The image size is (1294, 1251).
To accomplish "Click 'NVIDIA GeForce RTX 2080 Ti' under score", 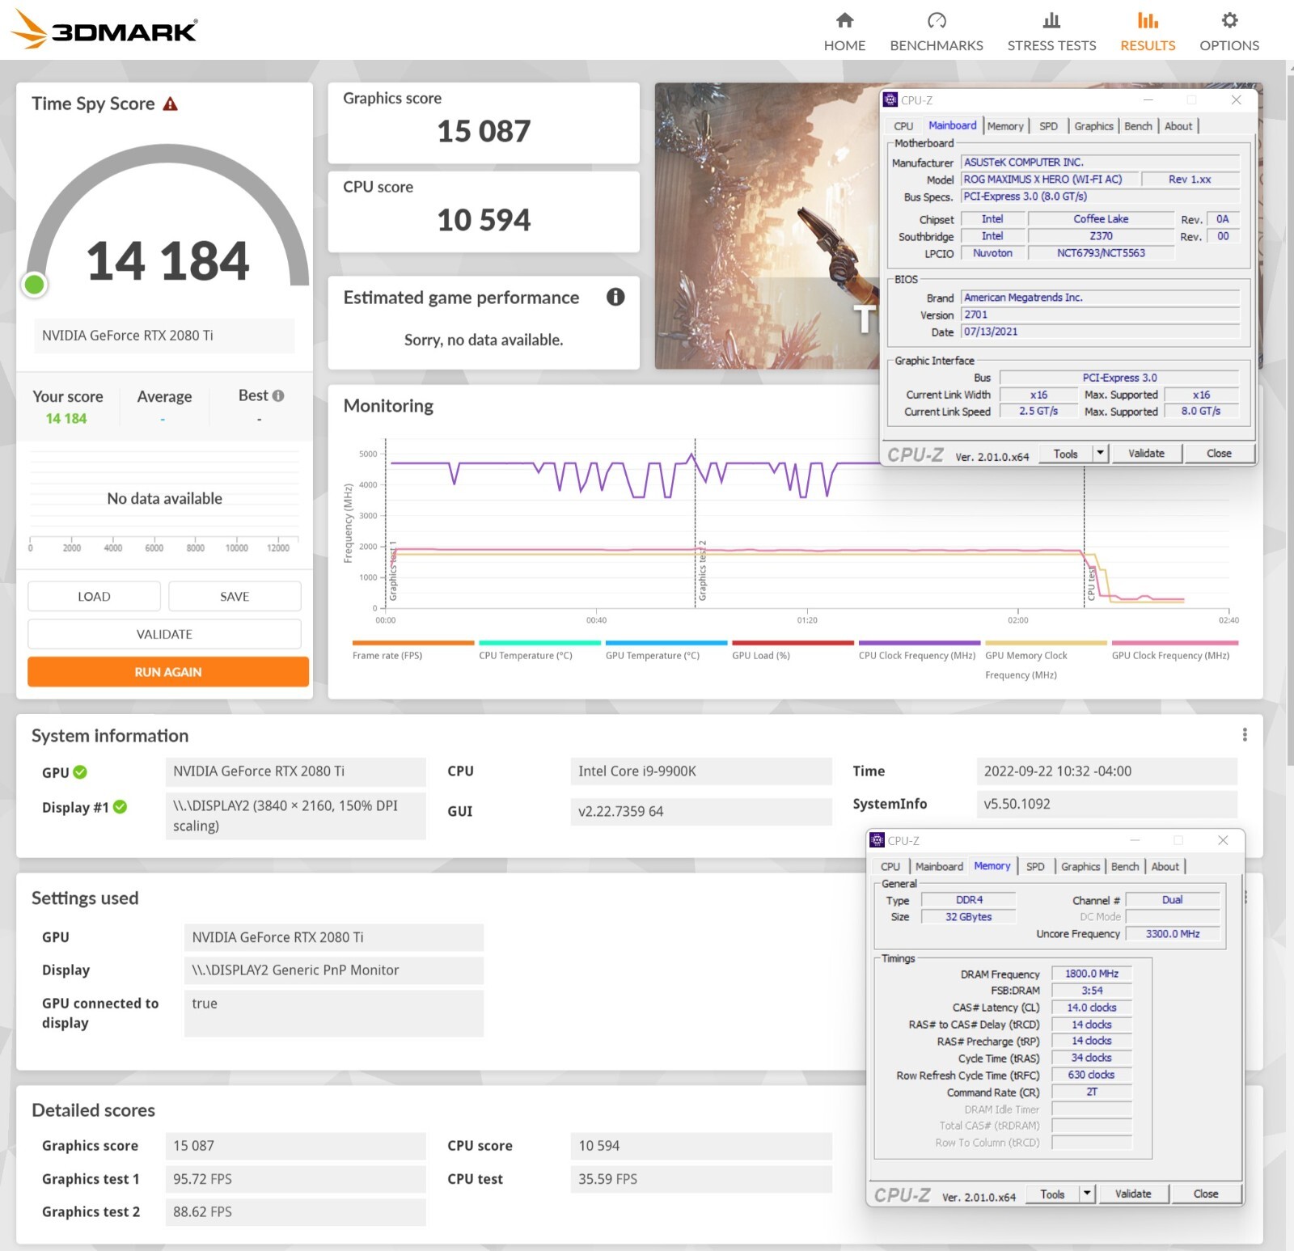I will point(164,335).
